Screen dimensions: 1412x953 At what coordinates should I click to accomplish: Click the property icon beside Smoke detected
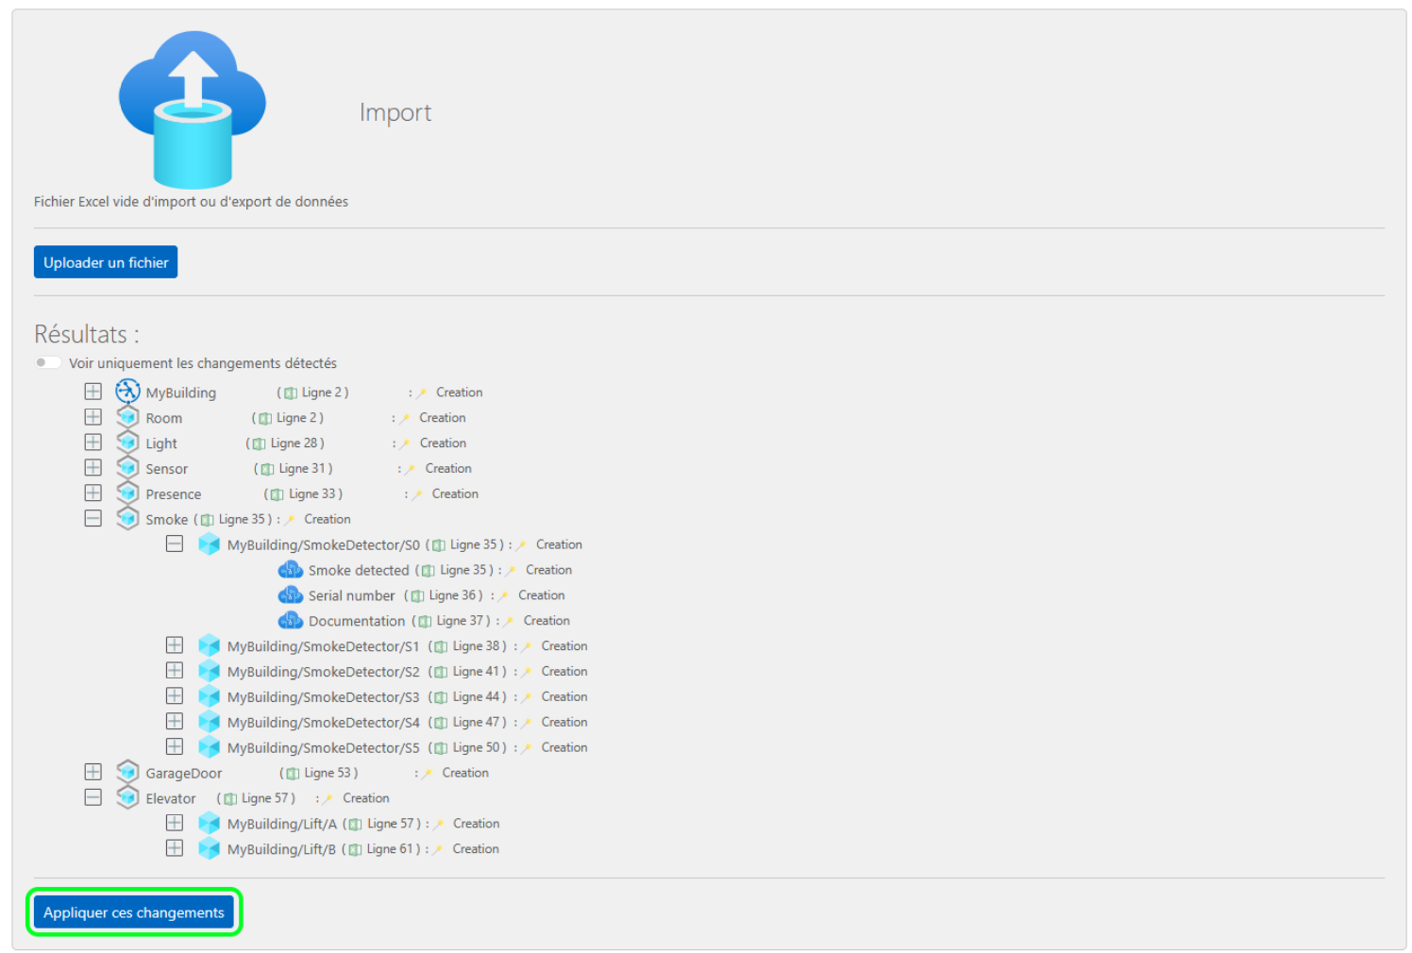point(291,569)
